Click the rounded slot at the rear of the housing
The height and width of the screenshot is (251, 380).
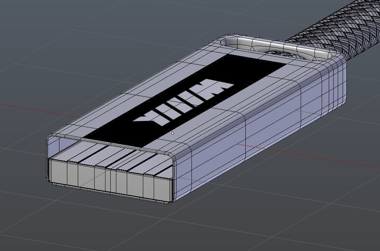276,49
